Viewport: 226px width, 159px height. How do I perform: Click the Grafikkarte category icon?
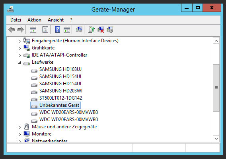[27, 48]
